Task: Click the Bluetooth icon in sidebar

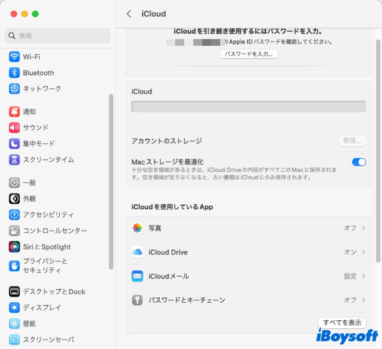Action: click(x=14, y=73)
